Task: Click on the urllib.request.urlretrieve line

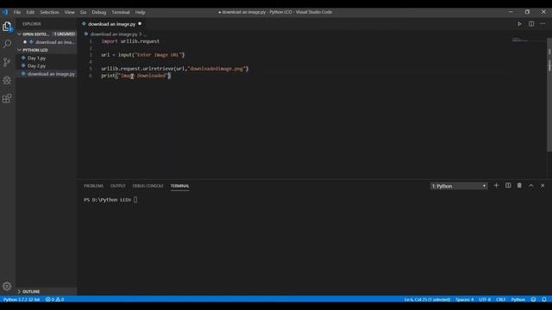Action: tap(174, 69)
